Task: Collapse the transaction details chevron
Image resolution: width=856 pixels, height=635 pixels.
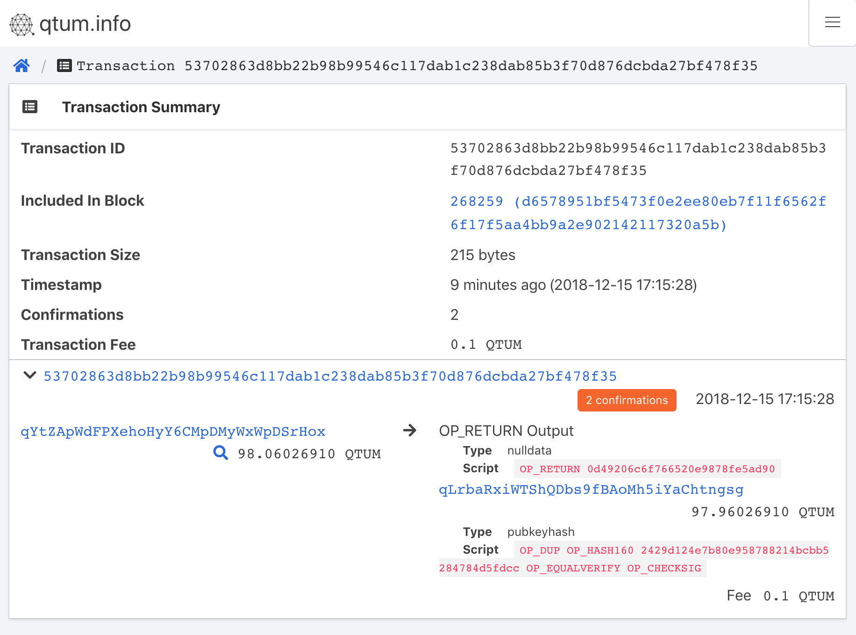Action: (x=30, y=375)
